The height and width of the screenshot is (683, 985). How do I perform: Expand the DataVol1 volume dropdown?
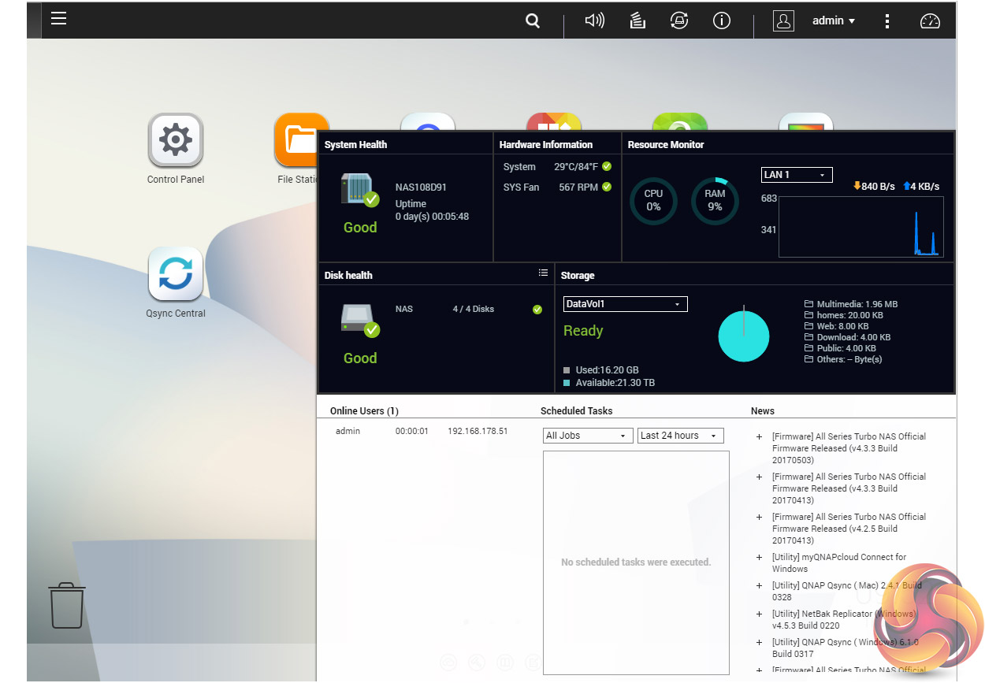[x=625, y=304]
